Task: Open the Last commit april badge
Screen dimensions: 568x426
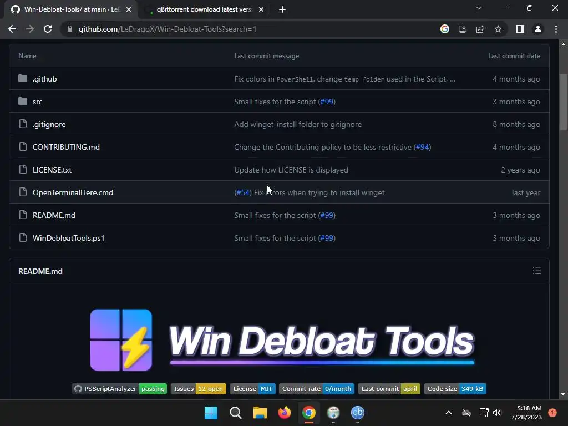Action: [x=389, y=389]
